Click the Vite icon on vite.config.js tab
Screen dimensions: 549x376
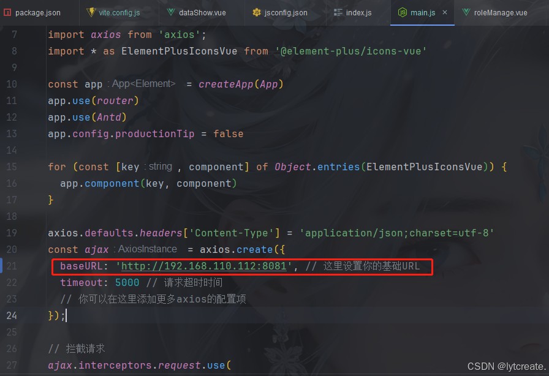click(x=91, y=12)
